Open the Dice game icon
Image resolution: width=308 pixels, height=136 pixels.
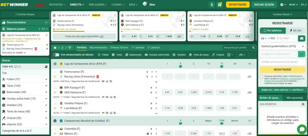tap(145, 4)
